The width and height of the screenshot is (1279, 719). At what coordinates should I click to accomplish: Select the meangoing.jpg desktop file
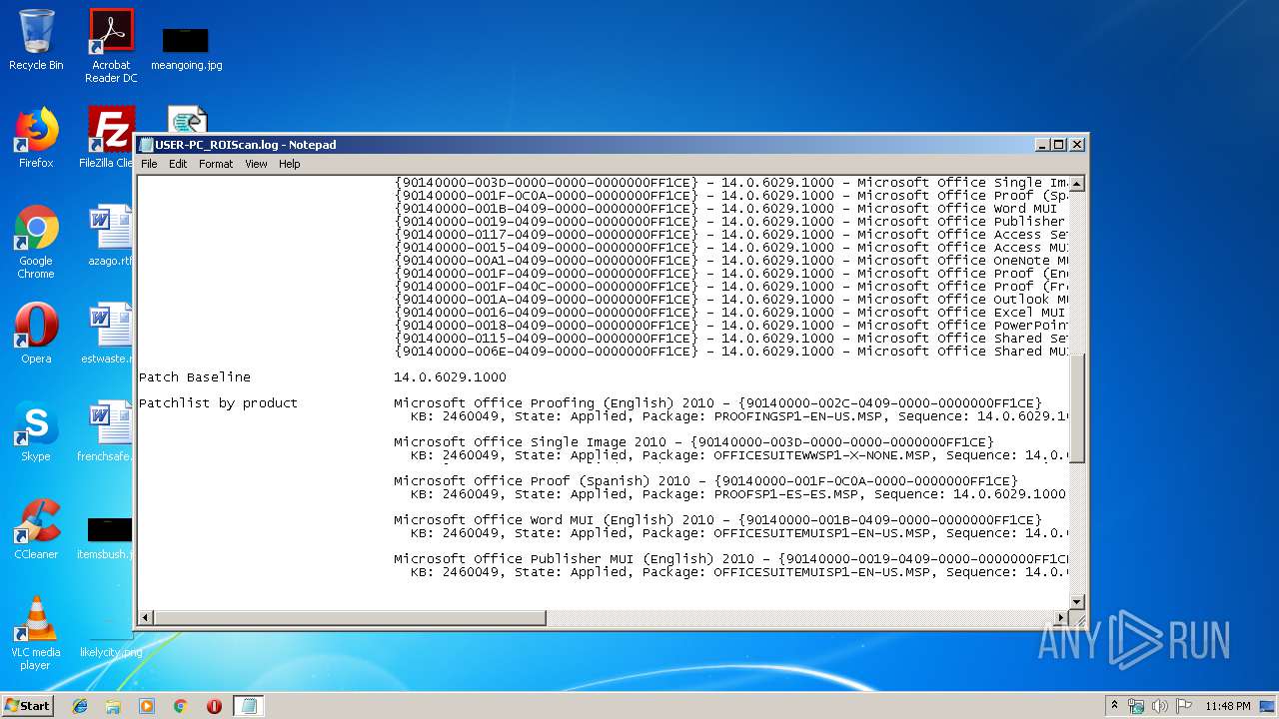click(x=186, y=48)
